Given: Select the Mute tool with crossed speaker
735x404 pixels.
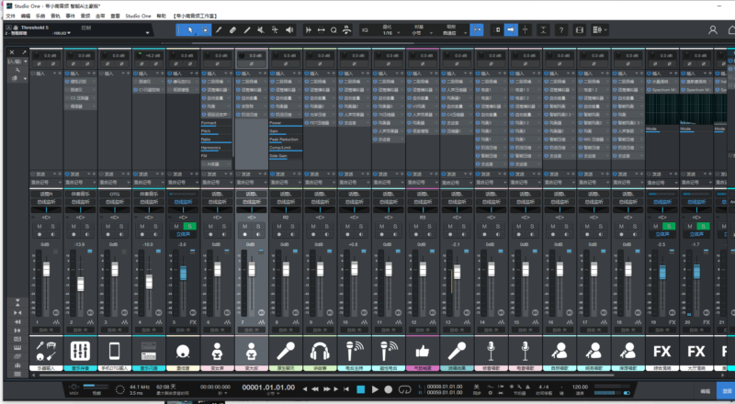Looking at the screenshot, I should click(x=261, y=30).
